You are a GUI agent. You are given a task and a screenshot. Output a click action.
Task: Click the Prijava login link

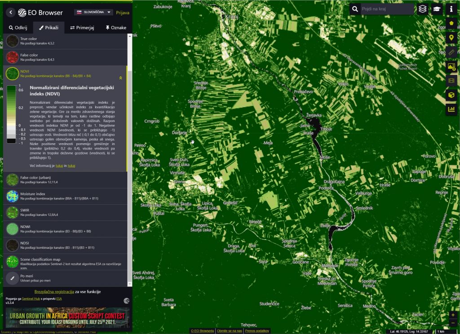122,13
